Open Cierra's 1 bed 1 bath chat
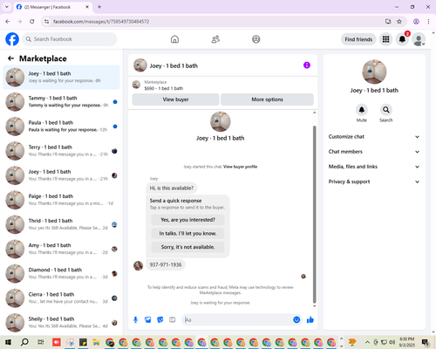The image size is (436, 349). click(61, 298)
